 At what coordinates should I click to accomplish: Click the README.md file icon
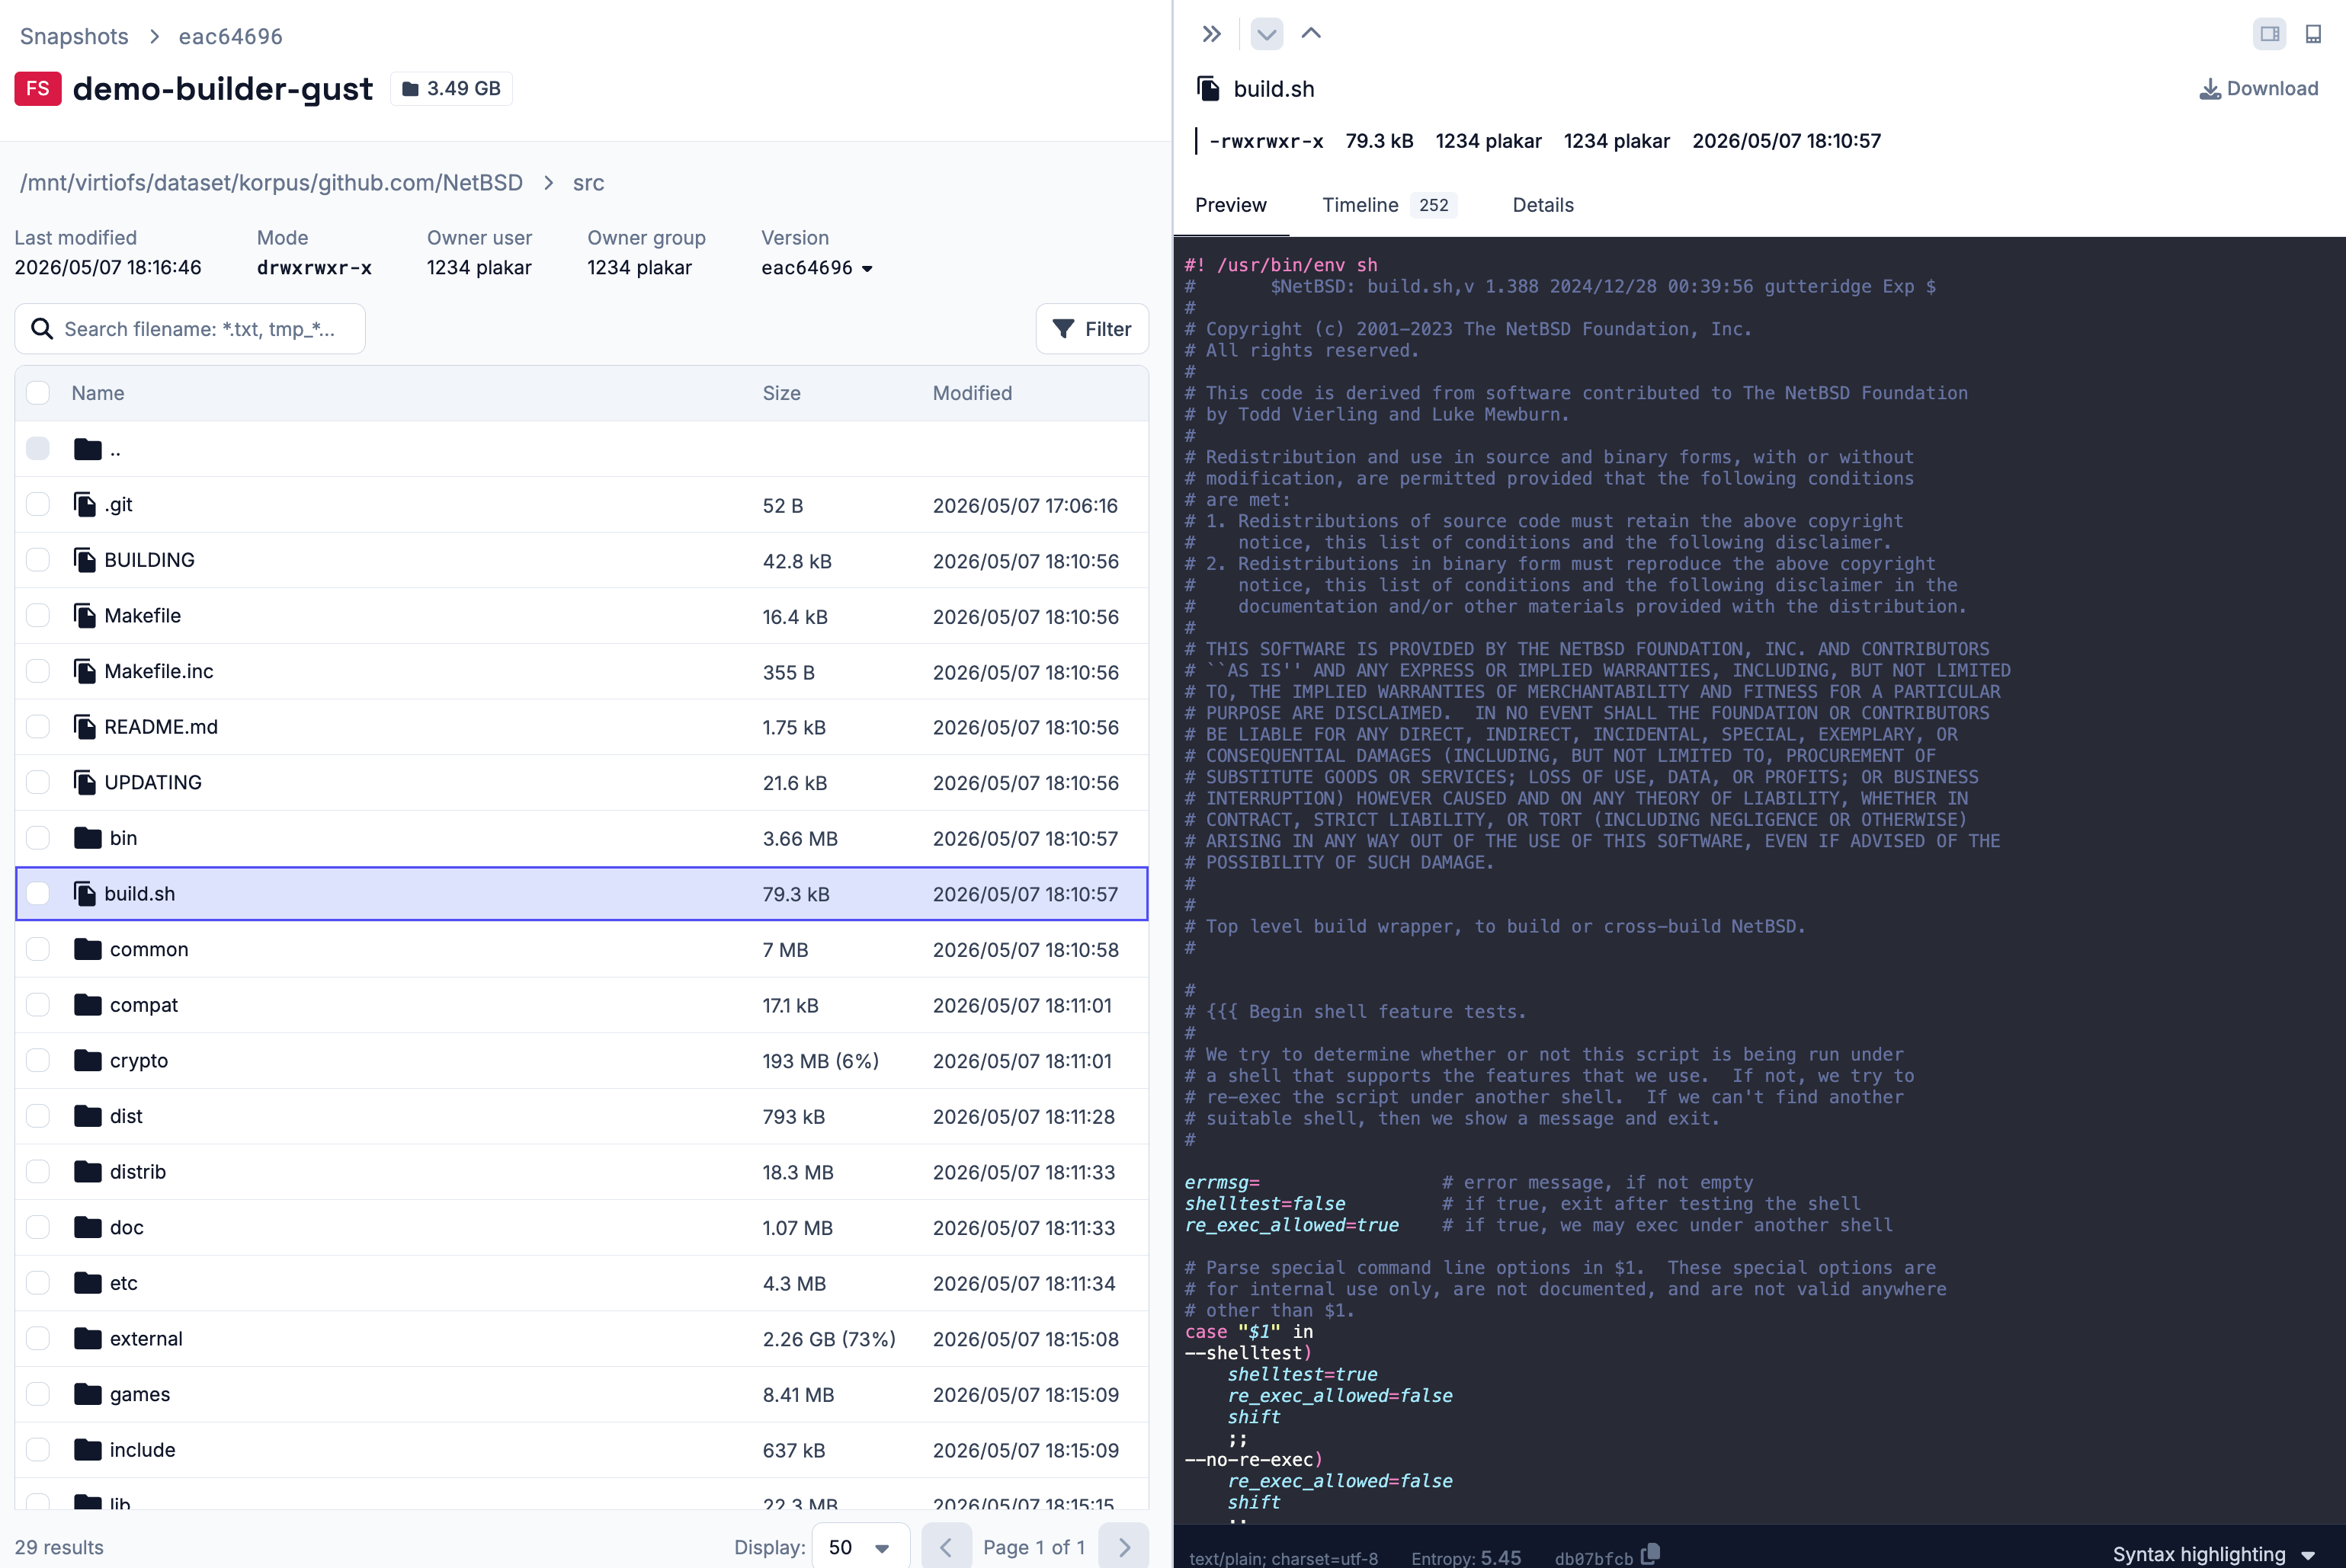click(85, 727)
